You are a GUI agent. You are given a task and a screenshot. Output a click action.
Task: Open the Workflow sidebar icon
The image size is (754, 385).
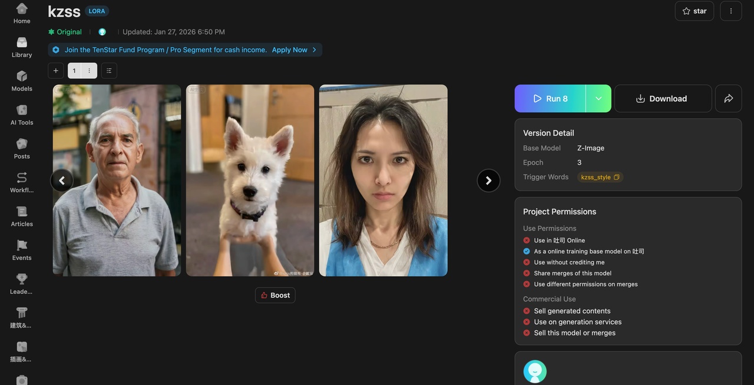[x=22, y=182]
